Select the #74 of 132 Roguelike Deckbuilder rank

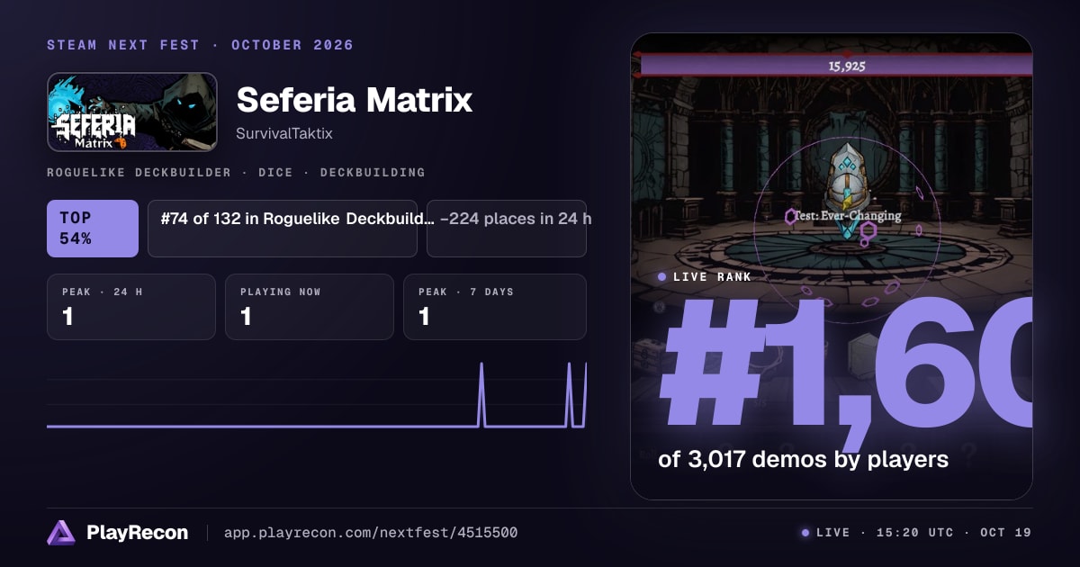click(283, 229)
